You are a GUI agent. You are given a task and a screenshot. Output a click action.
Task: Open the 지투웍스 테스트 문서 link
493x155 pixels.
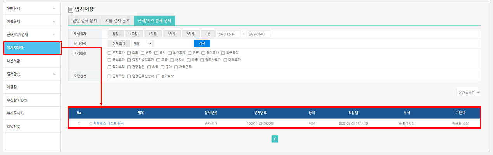click(108, 124)
